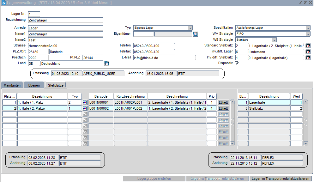
Task: Switch to the Ebenen tab
Action: 34,85
